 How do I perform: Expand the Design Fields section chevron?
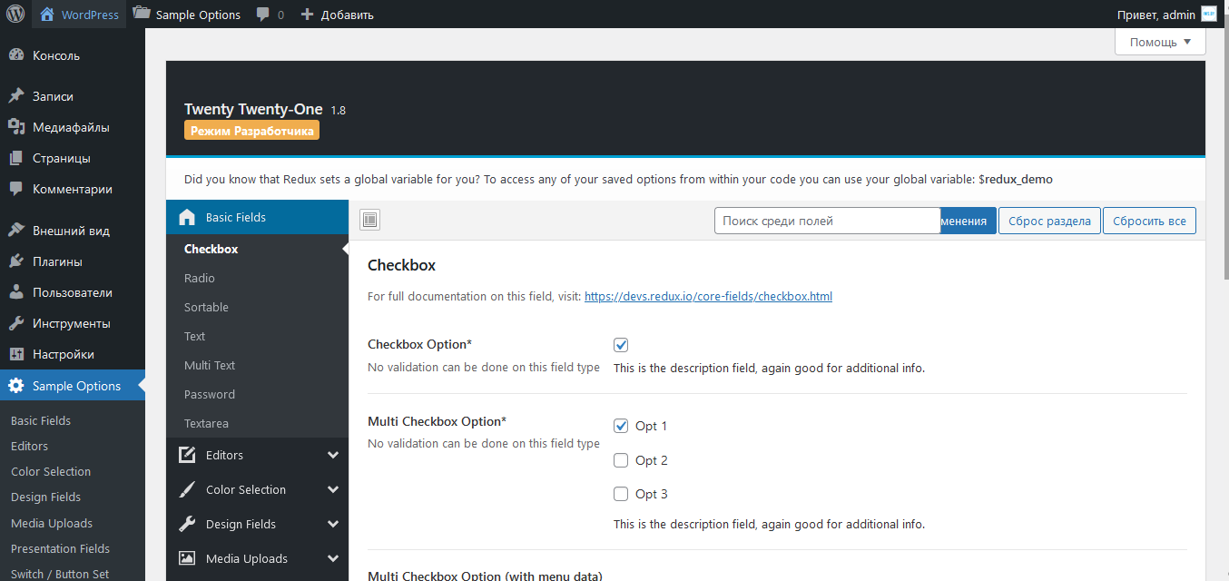pos(333,524)
